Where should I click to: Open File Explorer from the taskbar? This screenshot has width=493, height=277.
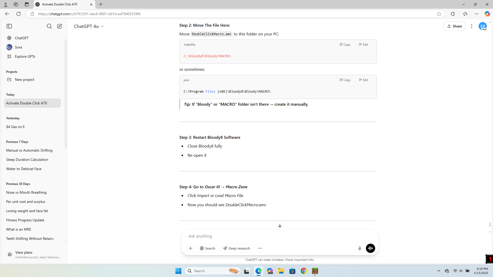tap(281, 271)
